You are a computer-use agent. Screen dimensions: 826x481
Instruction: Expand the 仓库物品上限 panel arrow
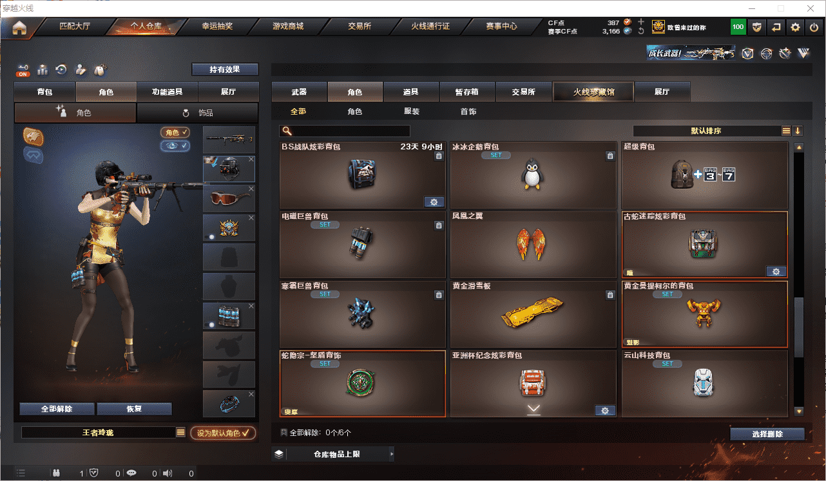(392, 454)
